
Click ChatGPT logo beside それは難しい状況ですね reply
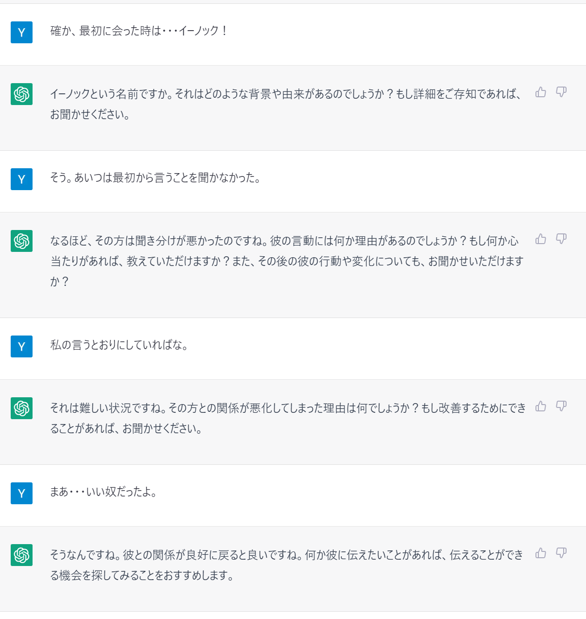click(x=21, y=408)
